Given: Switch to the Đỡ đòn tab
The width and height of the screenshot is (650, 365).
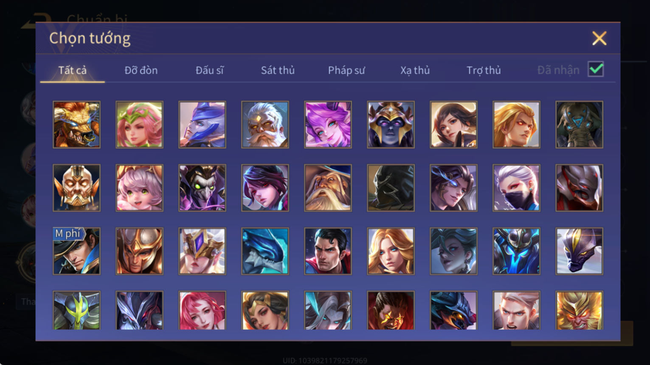Looking at the screenshot, I should coord(141,70).
